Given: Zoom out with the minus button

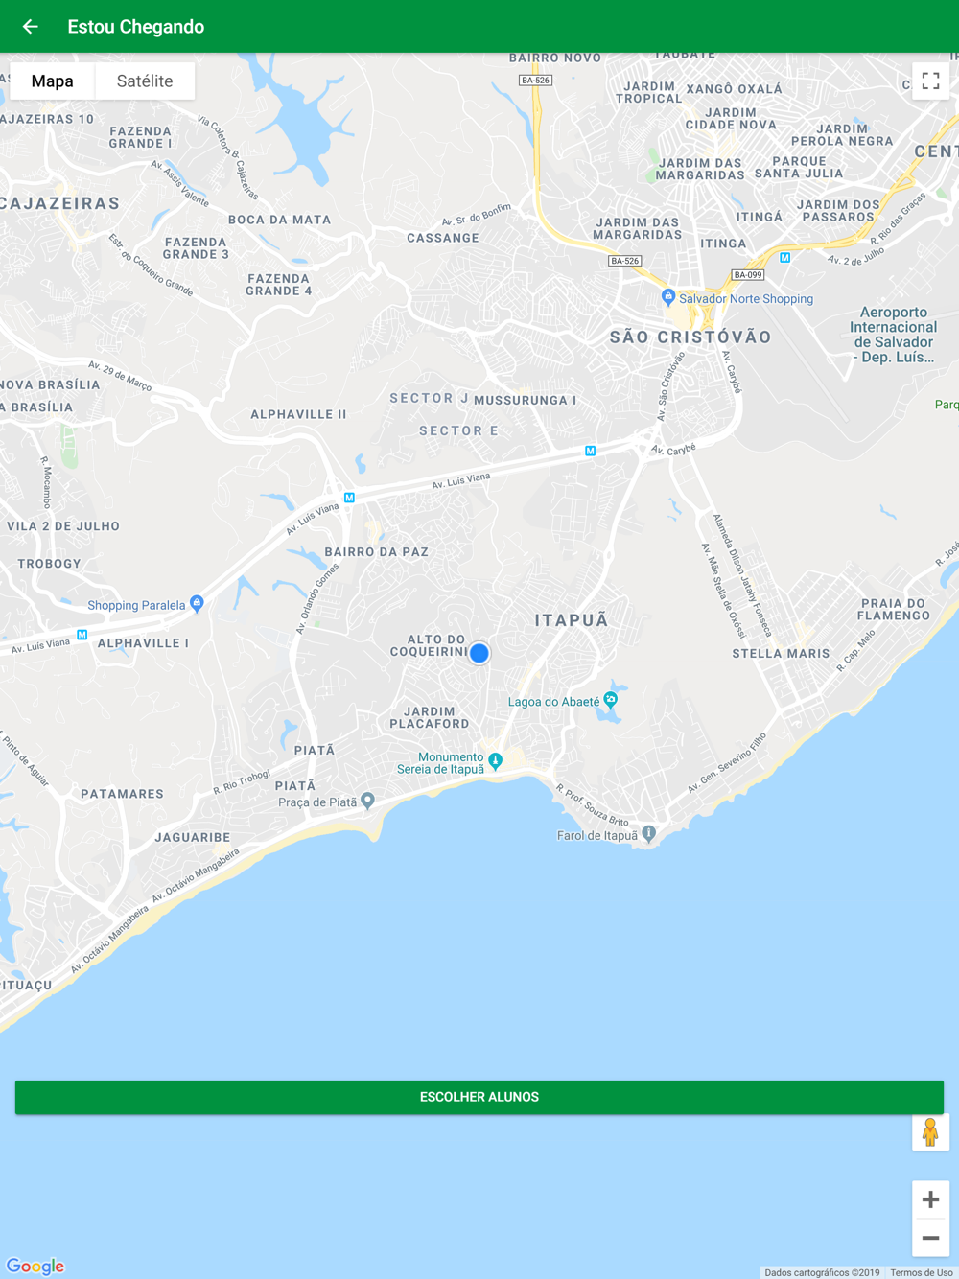Looking at the screenshot, I should tap(930, 1238).
